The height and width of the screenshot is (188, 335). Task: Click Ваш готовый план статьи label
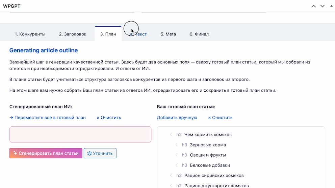tap(186, 107)
